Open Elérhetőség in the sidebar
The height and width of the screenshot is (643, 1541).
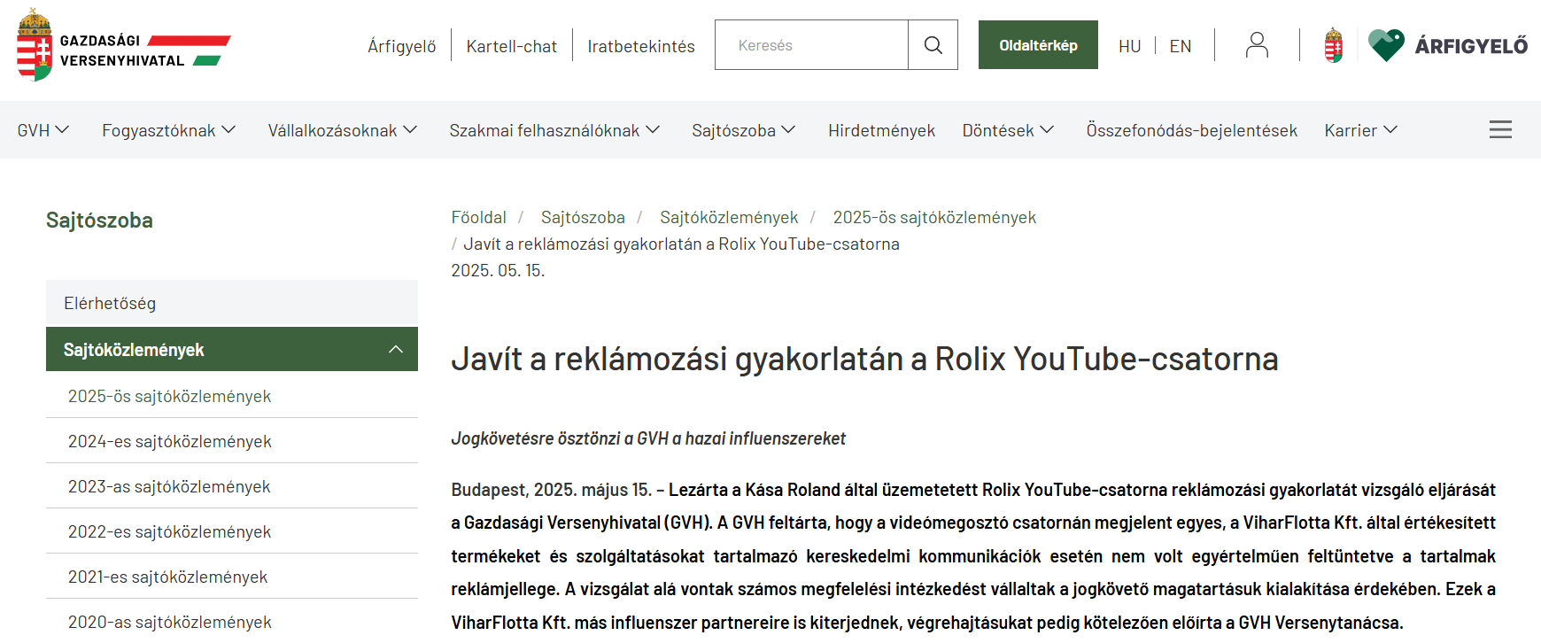point(232,303)
